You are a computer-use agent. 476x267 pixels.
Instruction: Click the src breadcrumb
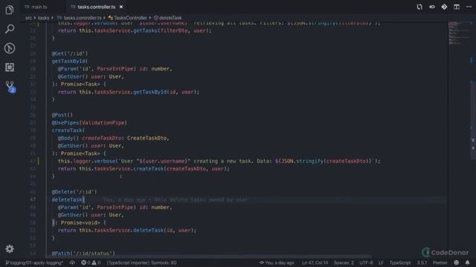tap(28, 18)
